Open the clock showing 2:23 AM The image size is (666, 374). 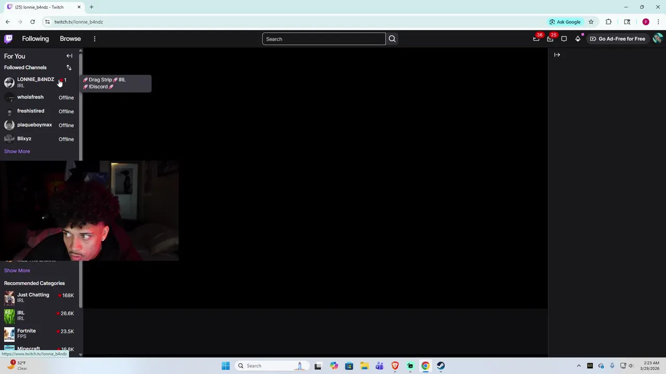(651, 366)
